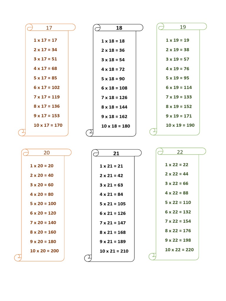The image size is (226, 301).
Task: Click the curl at bottom-left of the 20 scroll
Action: [x=18, y=258]
